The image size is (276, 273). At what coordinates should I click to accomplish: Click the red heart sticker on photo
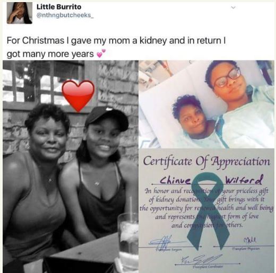tap(78, 95)
